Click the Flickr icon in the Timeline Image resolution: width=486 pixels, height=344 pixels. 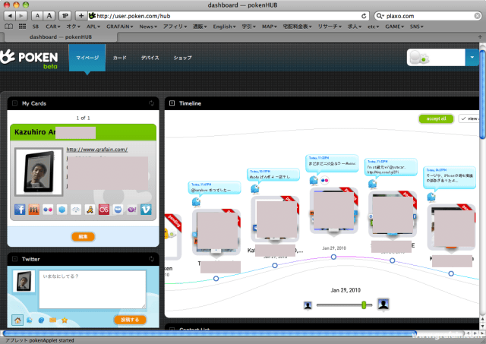pos(324,181)
